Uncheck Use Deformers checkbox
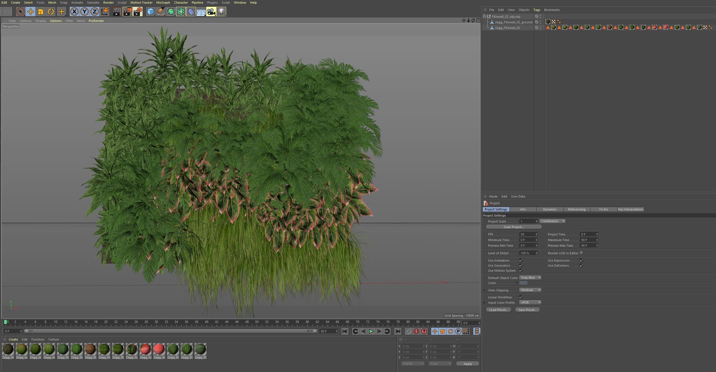 pos(581,266)
